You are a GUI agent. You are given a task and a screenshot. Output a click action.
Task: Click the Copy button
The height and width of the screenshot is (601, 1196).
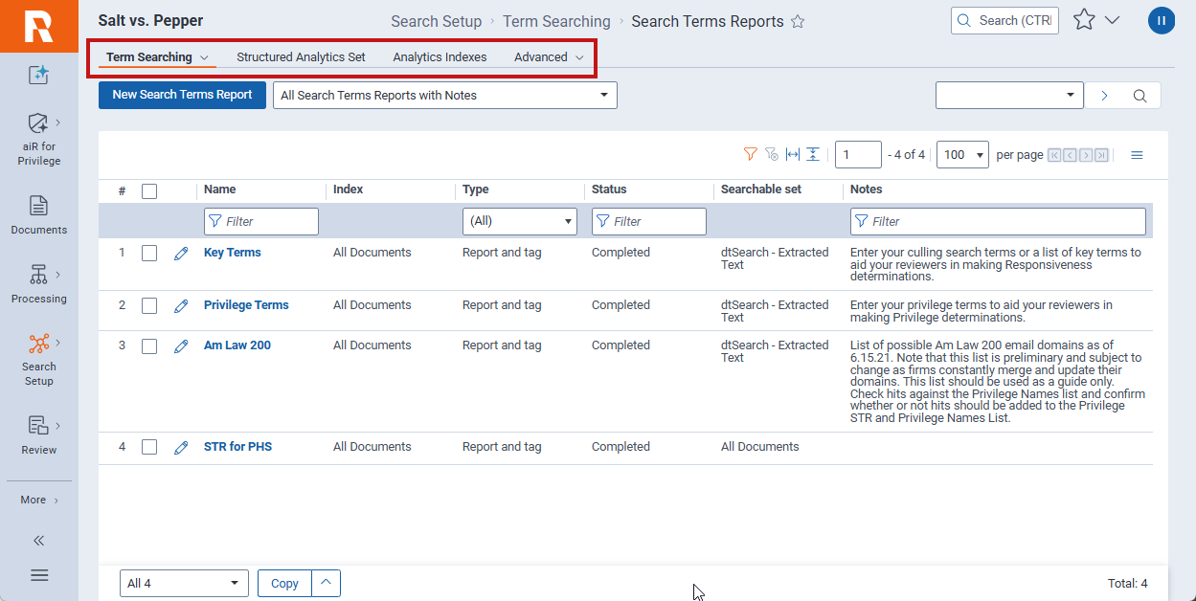pos(284,583)
